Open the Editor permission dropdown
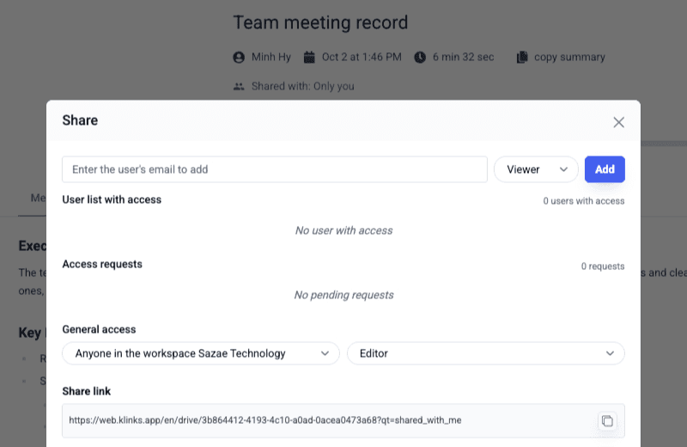The image size is (687, 447). point(485,353)
